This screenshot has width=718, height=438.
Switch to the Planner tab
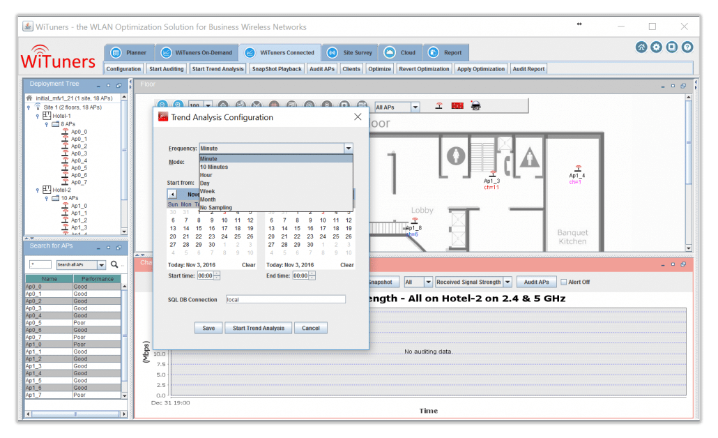tap(130, 53)
